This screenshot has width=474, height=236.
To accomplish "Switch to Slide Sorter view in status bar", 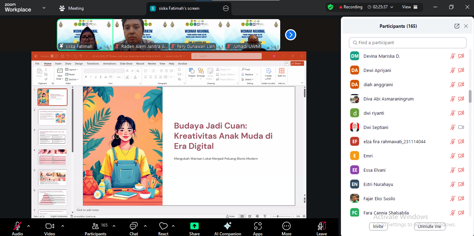I will (x=250, y=216).
